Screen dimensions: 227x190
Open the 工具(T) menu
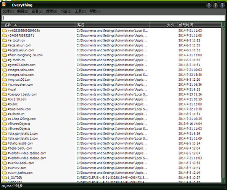pos(80,11)
